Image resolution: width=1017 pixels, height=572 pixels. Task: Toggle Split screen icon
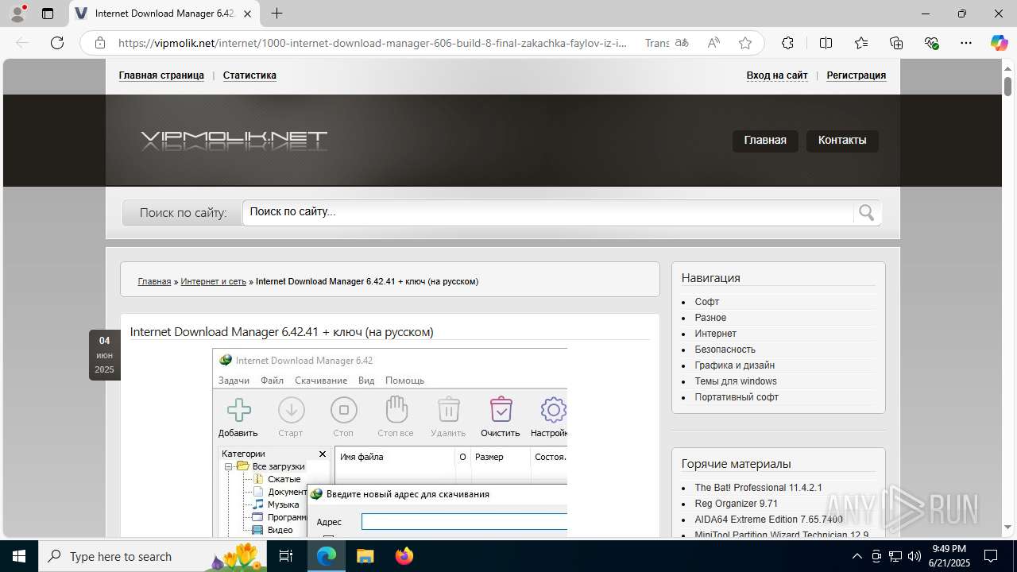pyautogui.click(x=826, y=43)
